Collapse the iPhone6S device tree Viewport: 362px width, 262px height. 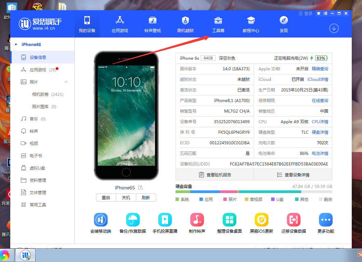16,44
